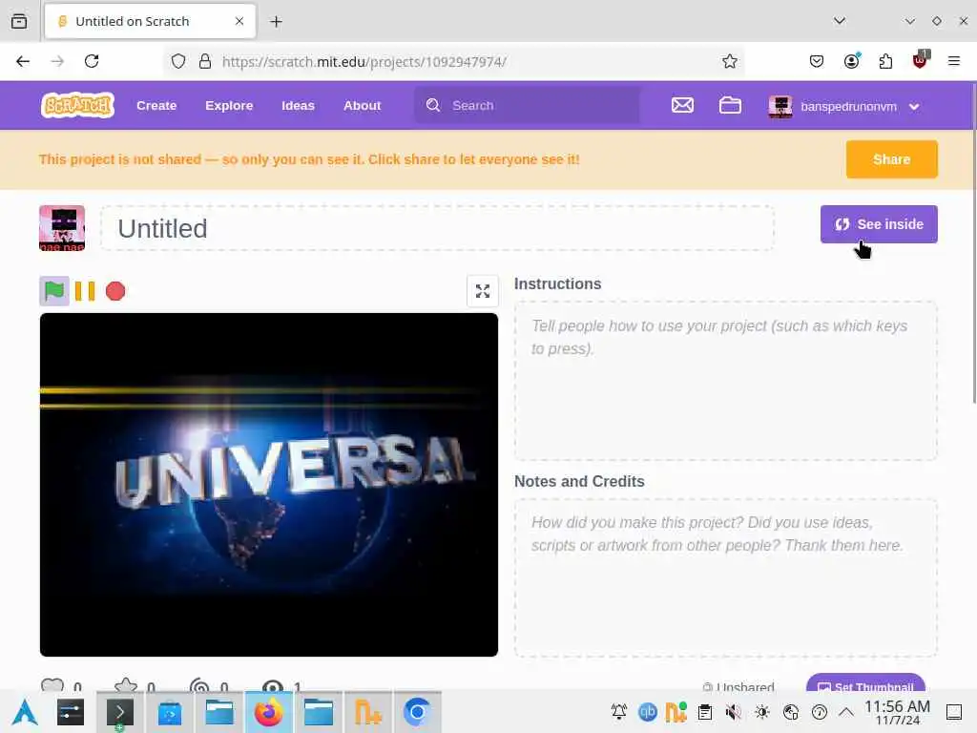The height and width of the screenshot is (733, 977).
Task: Click the orange Share button
Action: [892, 159]
